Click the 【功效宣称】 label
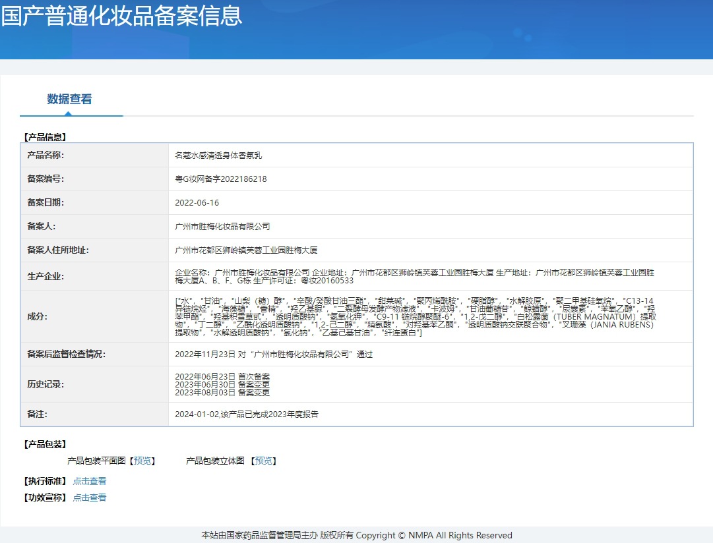 [x=45, y=498]
